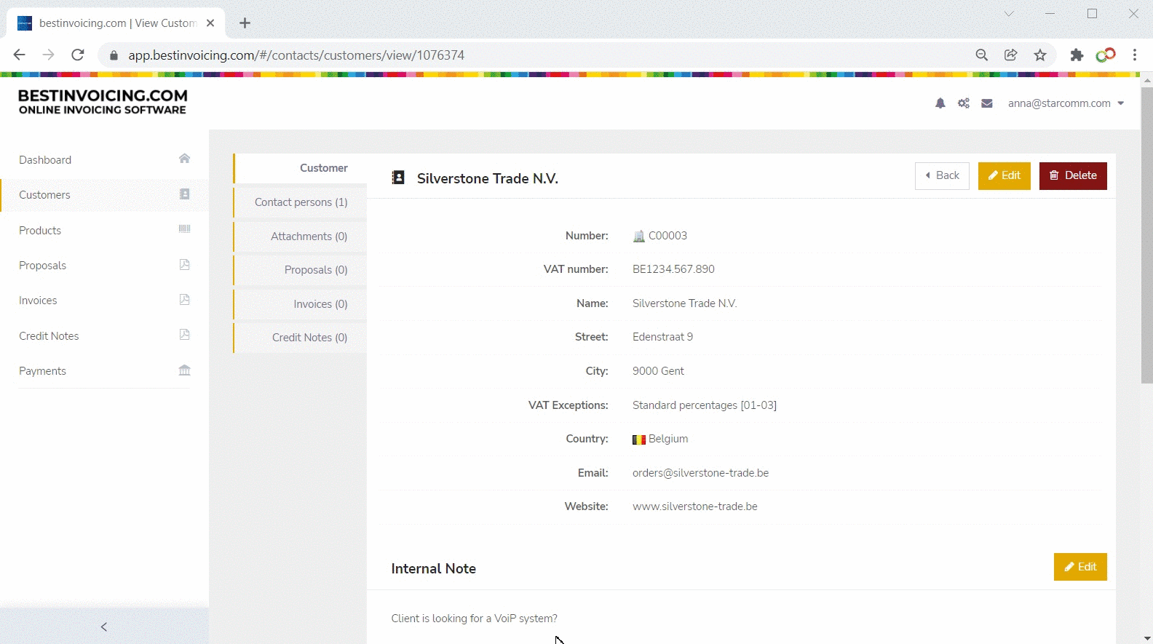Click the browser address bar URL

tap(296, 55)
